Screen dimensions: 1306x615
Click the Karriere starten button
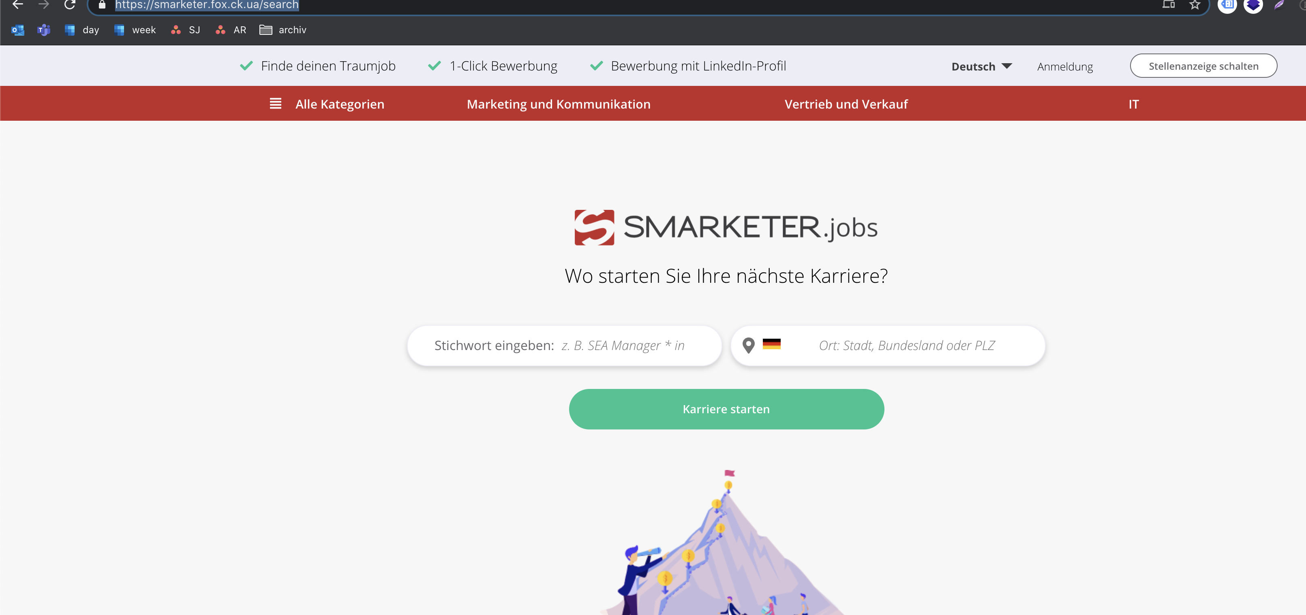pyautogui.click(x=726, y=409)
